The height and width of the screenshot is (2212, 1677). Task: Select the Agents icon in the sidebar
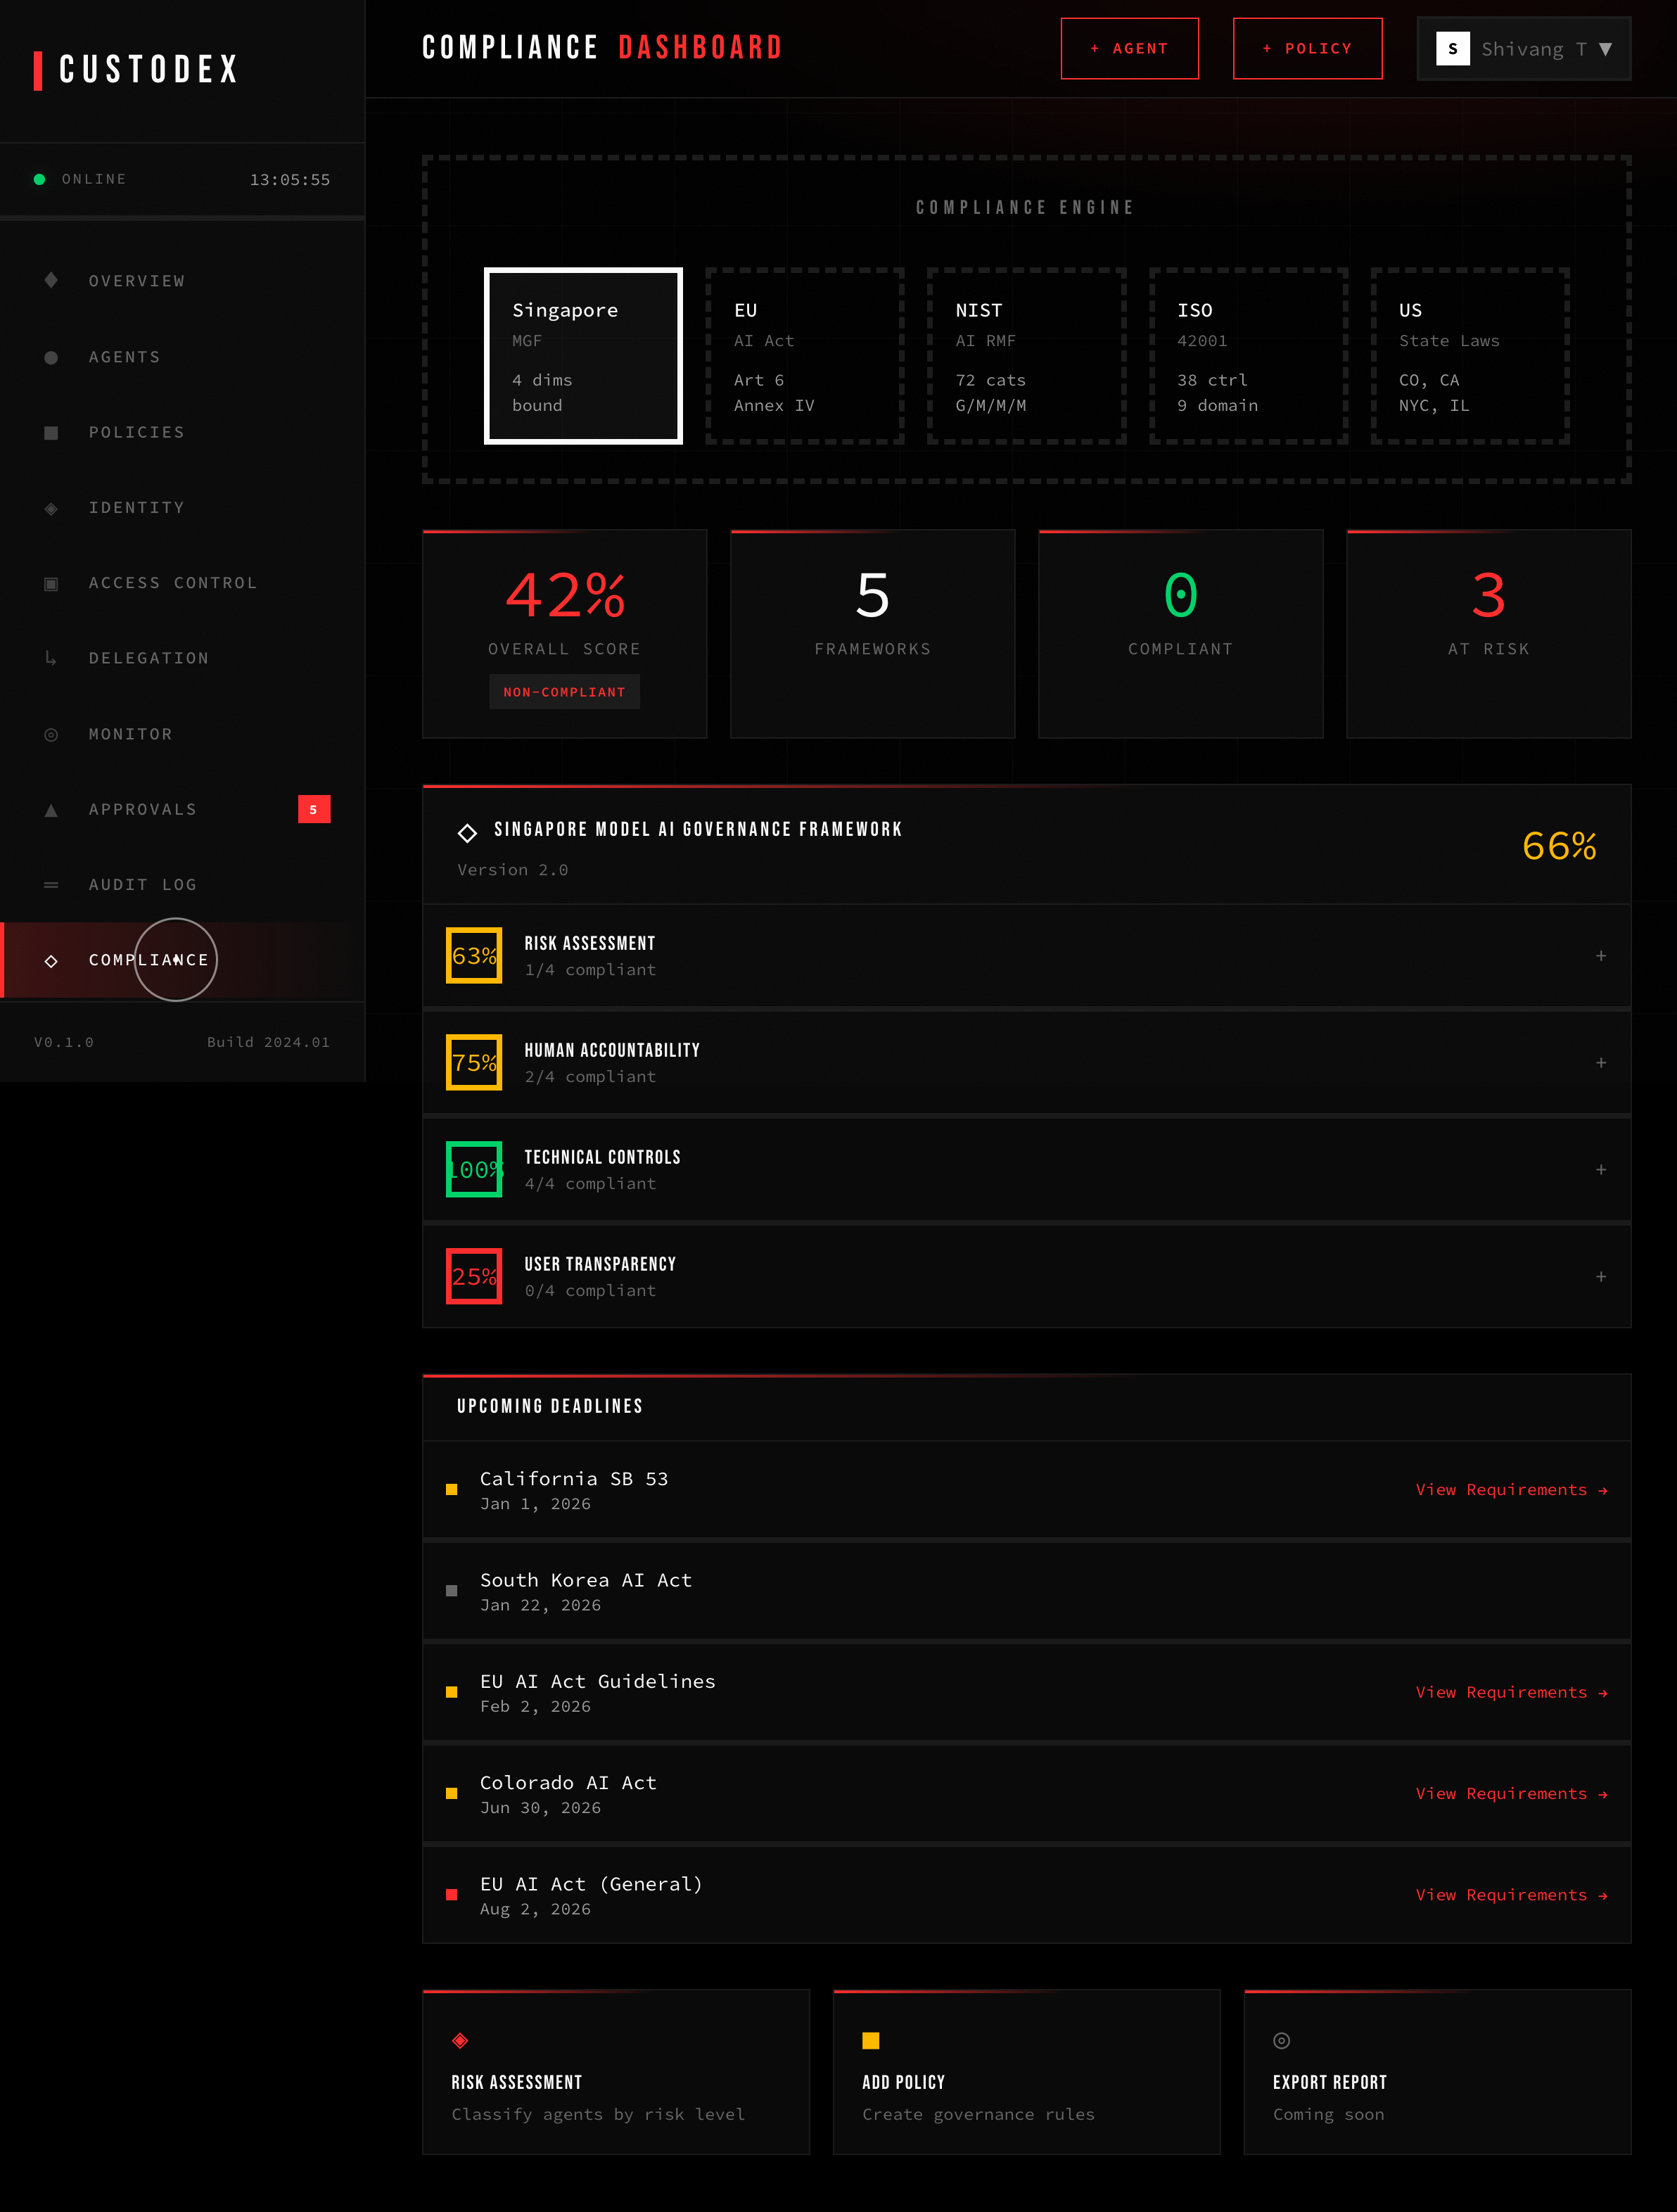pyautogui.click(x=50, y=357)
